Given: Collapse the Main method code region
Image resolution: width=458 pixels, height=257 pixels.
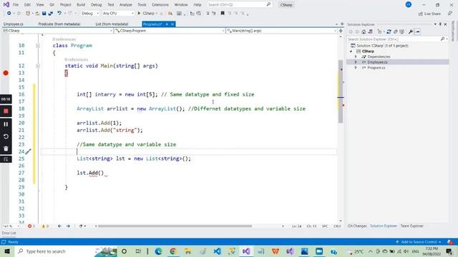Looking at the screenshot, I should click(x=38, y=66).
